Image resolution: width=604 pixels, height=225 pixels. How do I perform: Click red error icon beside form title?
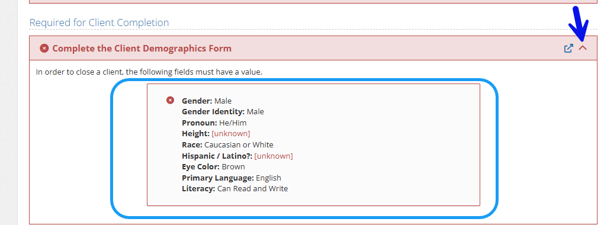click(x=44, y=48)
